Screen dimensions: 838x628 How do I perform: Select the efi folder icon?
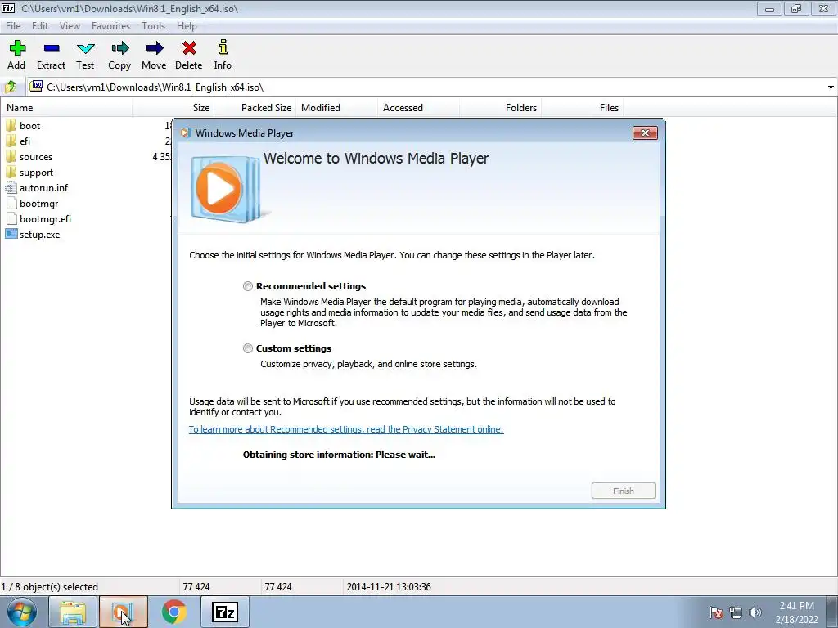[11, 141]
